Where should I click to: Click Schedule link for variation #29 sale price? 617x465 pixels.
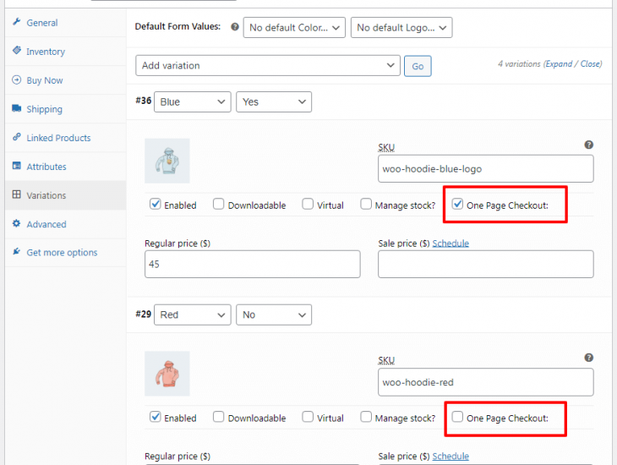(450, 456)
